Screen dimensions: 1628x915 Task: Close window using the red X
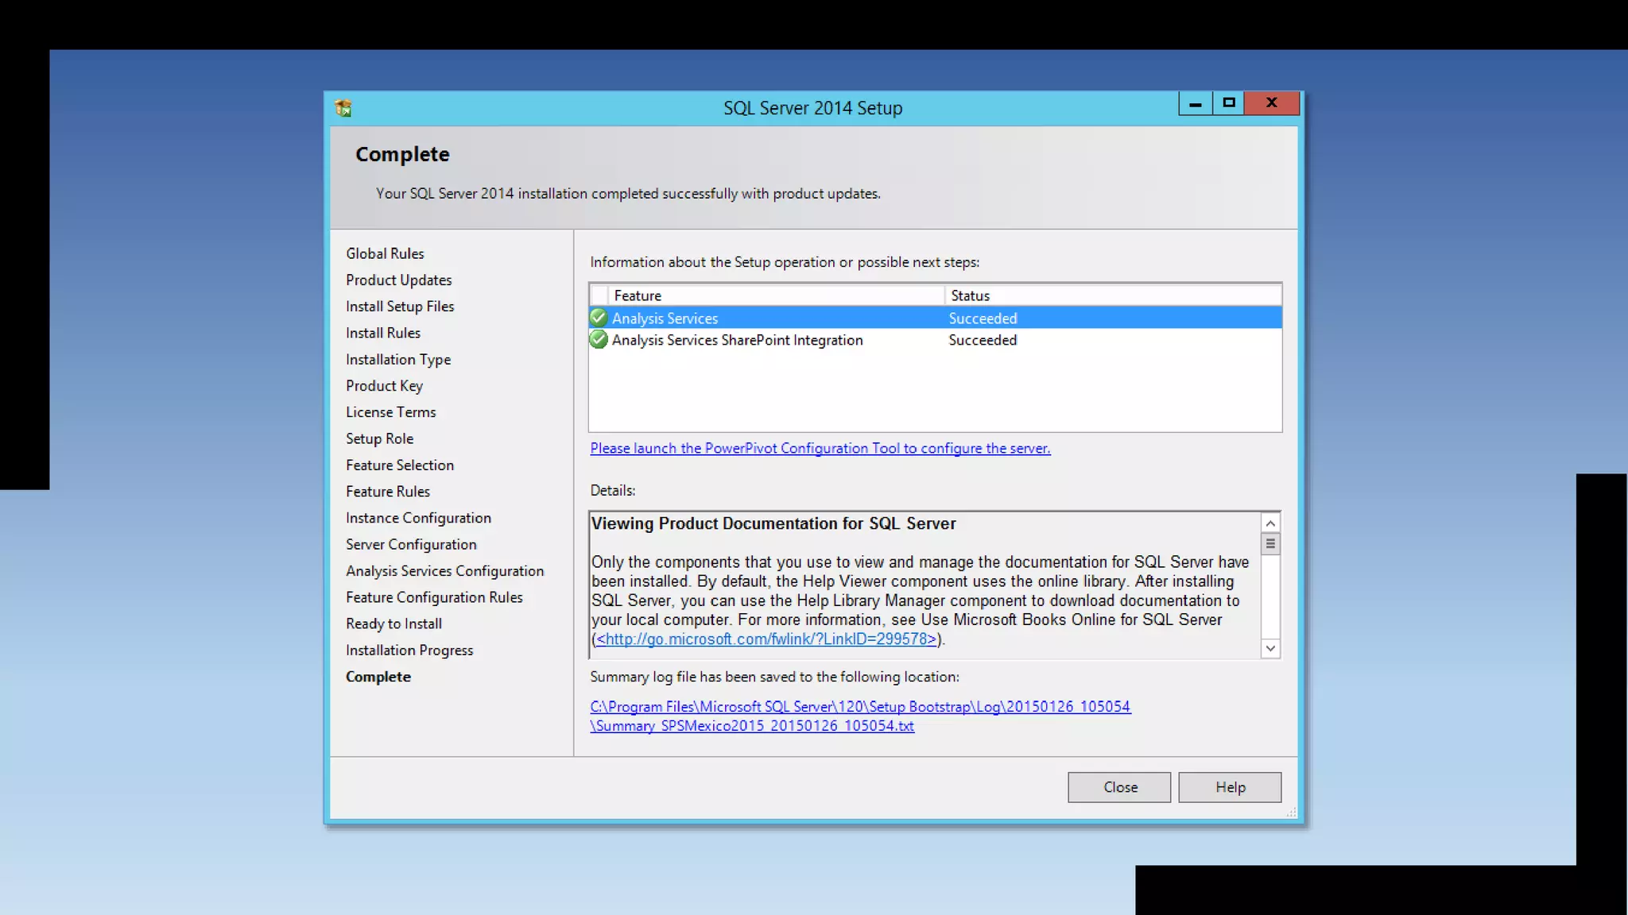coord(1271,103)
